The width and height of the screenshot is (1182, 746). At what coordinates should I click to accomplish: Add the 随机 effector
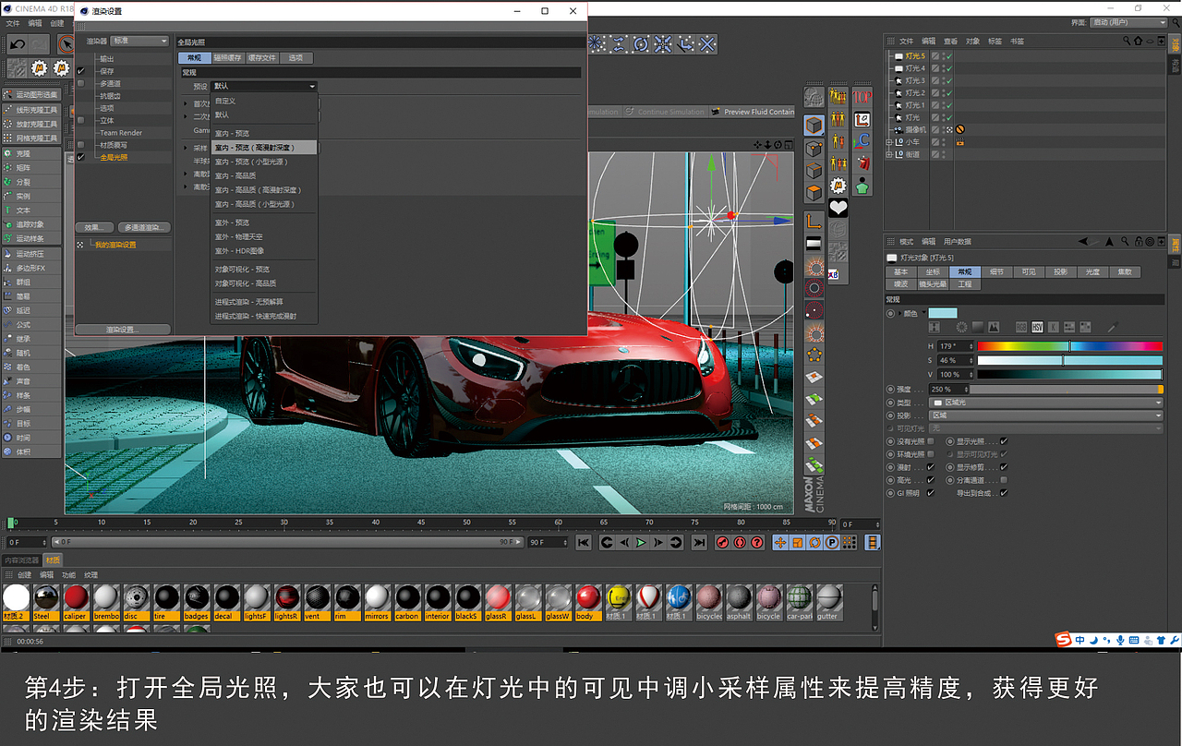tap(31, 353)
